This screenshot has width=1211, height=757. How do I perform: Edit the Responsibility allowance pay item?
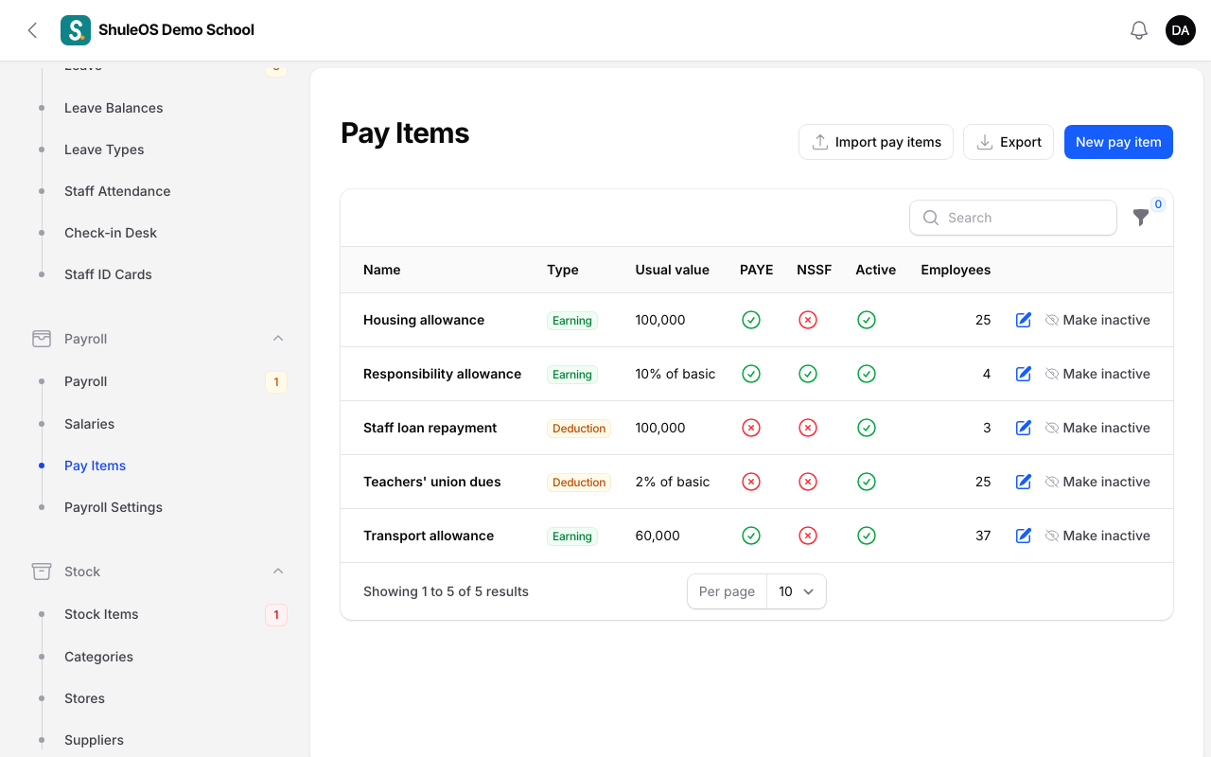[x=1023, y=374]
